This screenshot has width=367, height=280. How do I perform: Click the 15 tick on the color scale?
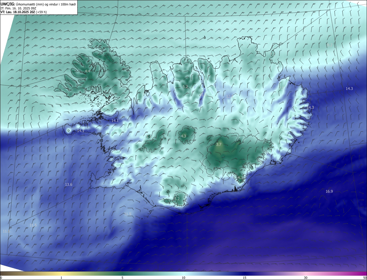pos(245,278)
